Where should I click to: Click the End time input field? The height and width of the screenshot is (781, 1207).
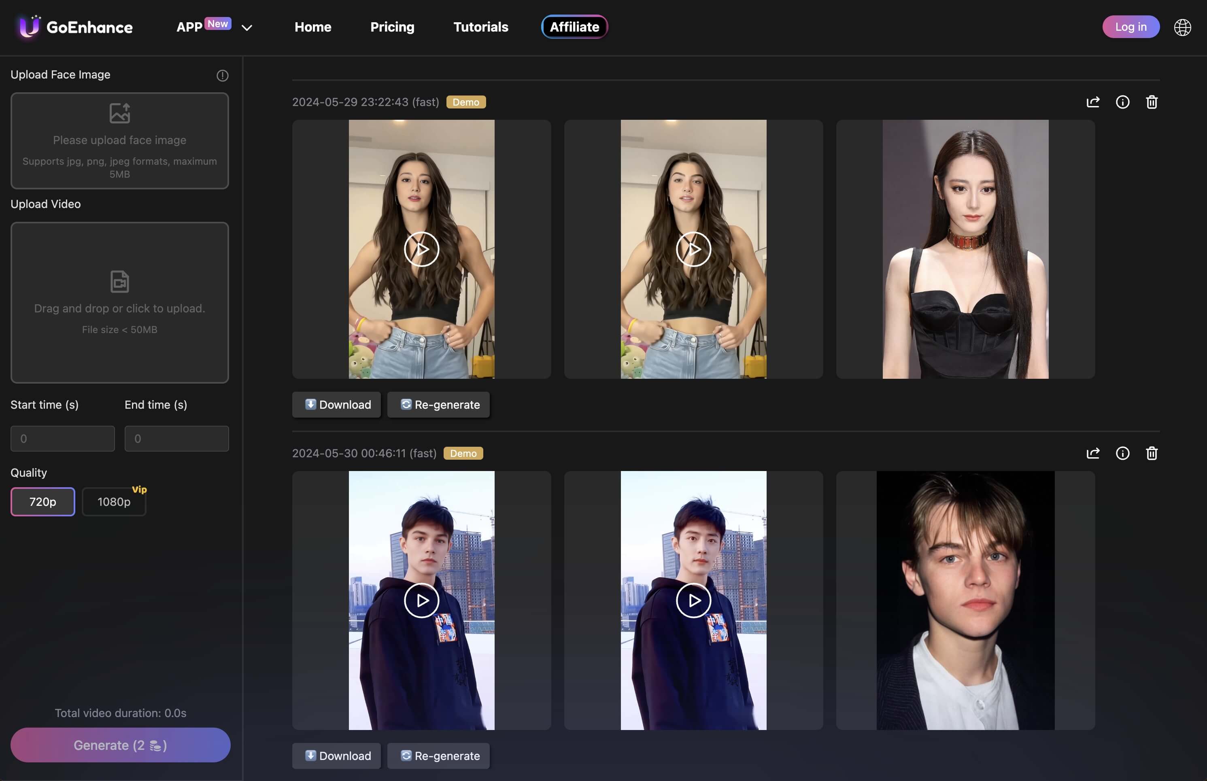coord(176,439)
